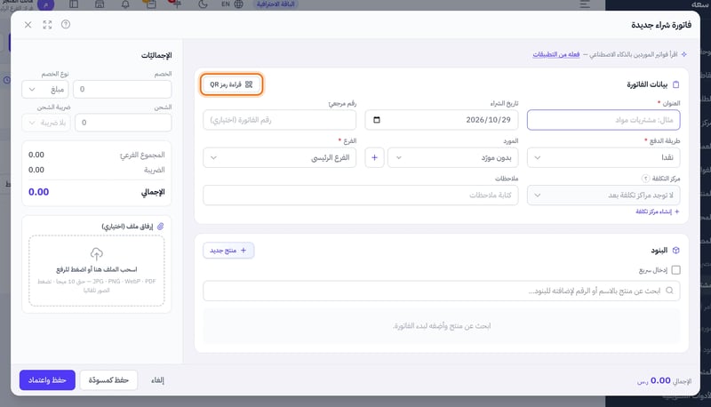This screenshot has height=407, width=711.
Task: Focus the product search field in البنود
Action: point(442,291)
